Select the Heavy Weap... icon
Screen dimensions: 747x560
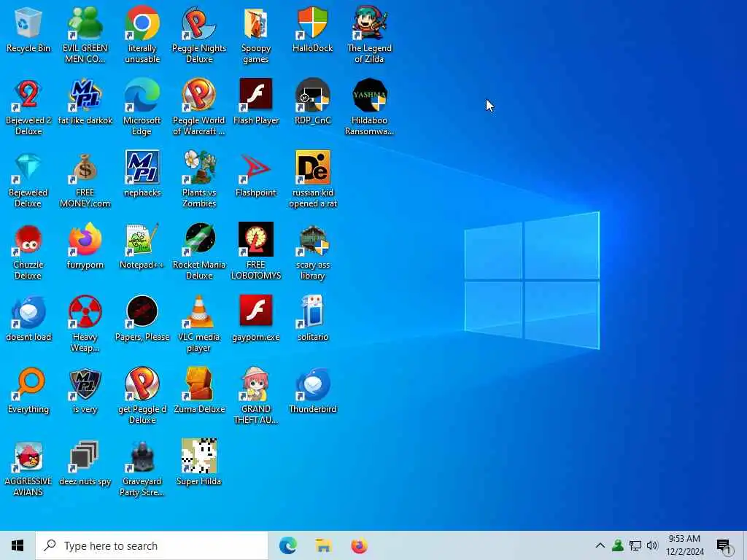pos(85,323)
